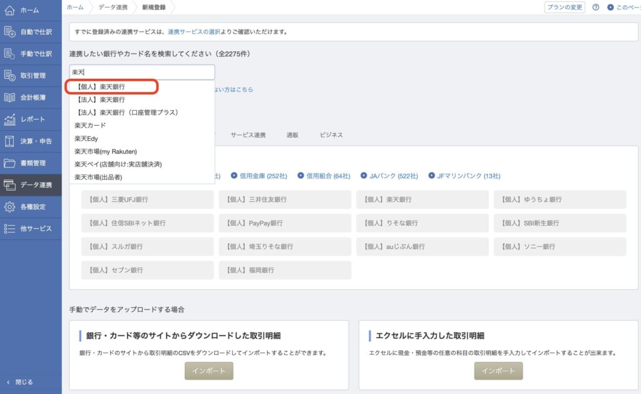Image resolution: width=641 pixels, height=394 pixels.
Task: Click the 【個人】PayPay銀行 button
Action: click(x=285, y=223)
